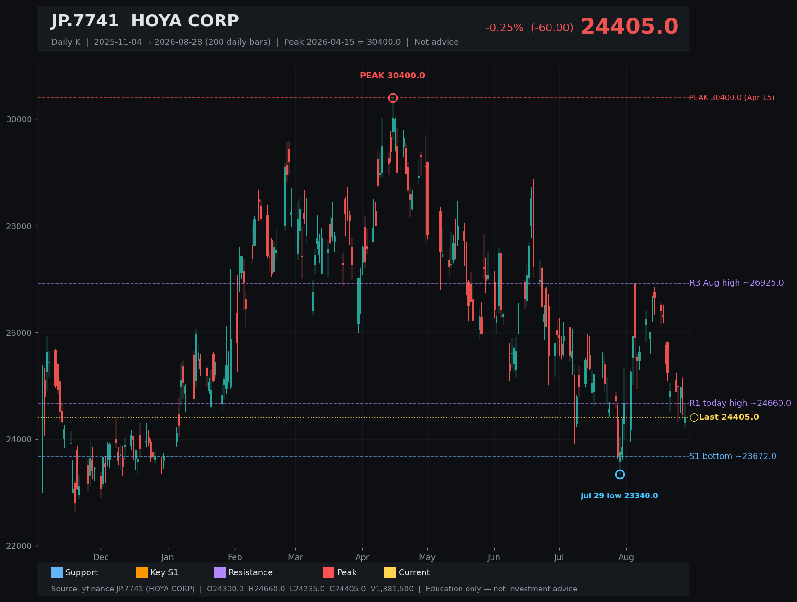Click the Jul month label on x-axis
797x602 pixels.
tap(559, 557)
